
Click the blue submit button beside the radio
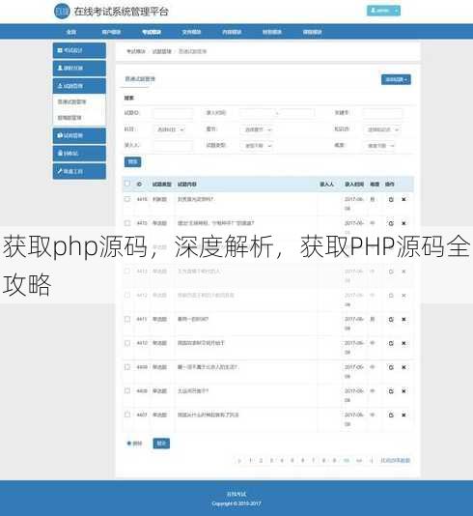click(161, 444)
